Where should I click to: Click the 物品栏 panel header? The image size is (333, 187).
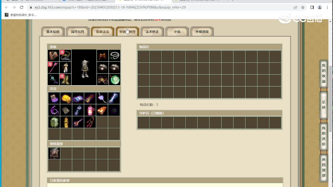pyautogui.click(x=209, y=47)
